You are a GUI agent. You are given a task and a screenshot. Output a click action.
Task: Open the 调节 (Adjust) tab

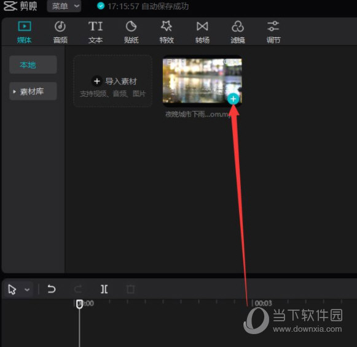pos(273,32)
